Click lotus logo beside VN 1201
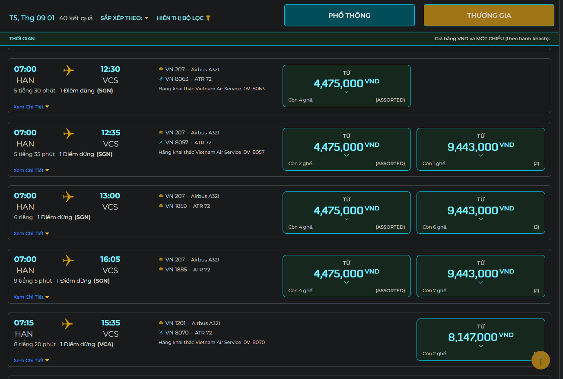This screenshot has height=379, width=563. [x=161, y=323]
